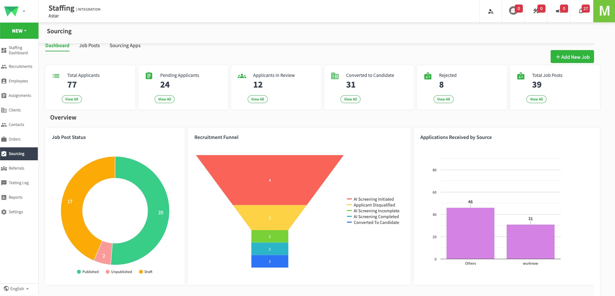
Task: Toggle Published series in the donut legend
Action: (x=88, y=272)
